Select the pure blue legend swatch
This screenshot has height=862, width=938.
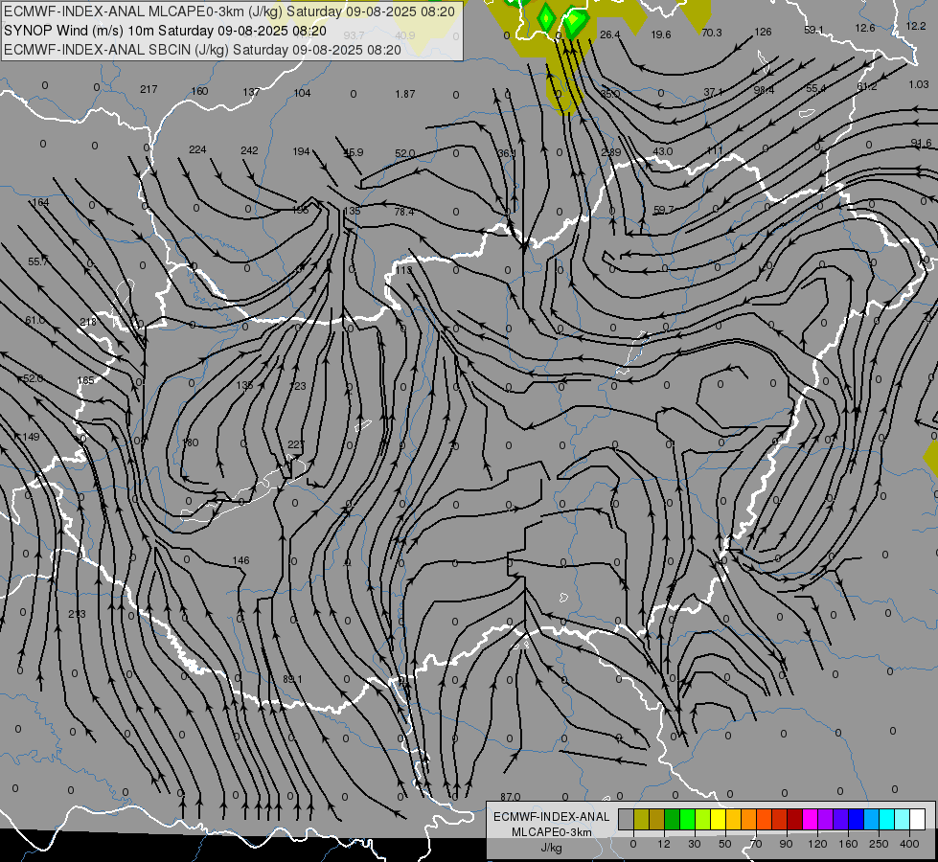coord(856,820)
